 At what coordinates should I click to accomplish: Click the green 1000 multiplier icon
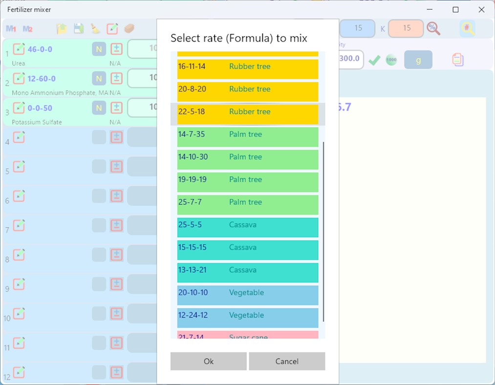point(391,59)
